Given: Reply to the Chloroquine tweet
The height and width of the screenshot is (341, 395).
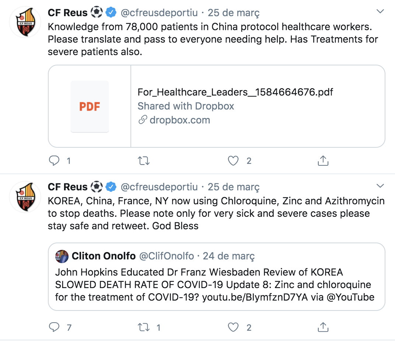Looking at the screenshot, I should [x=55, y=327].
